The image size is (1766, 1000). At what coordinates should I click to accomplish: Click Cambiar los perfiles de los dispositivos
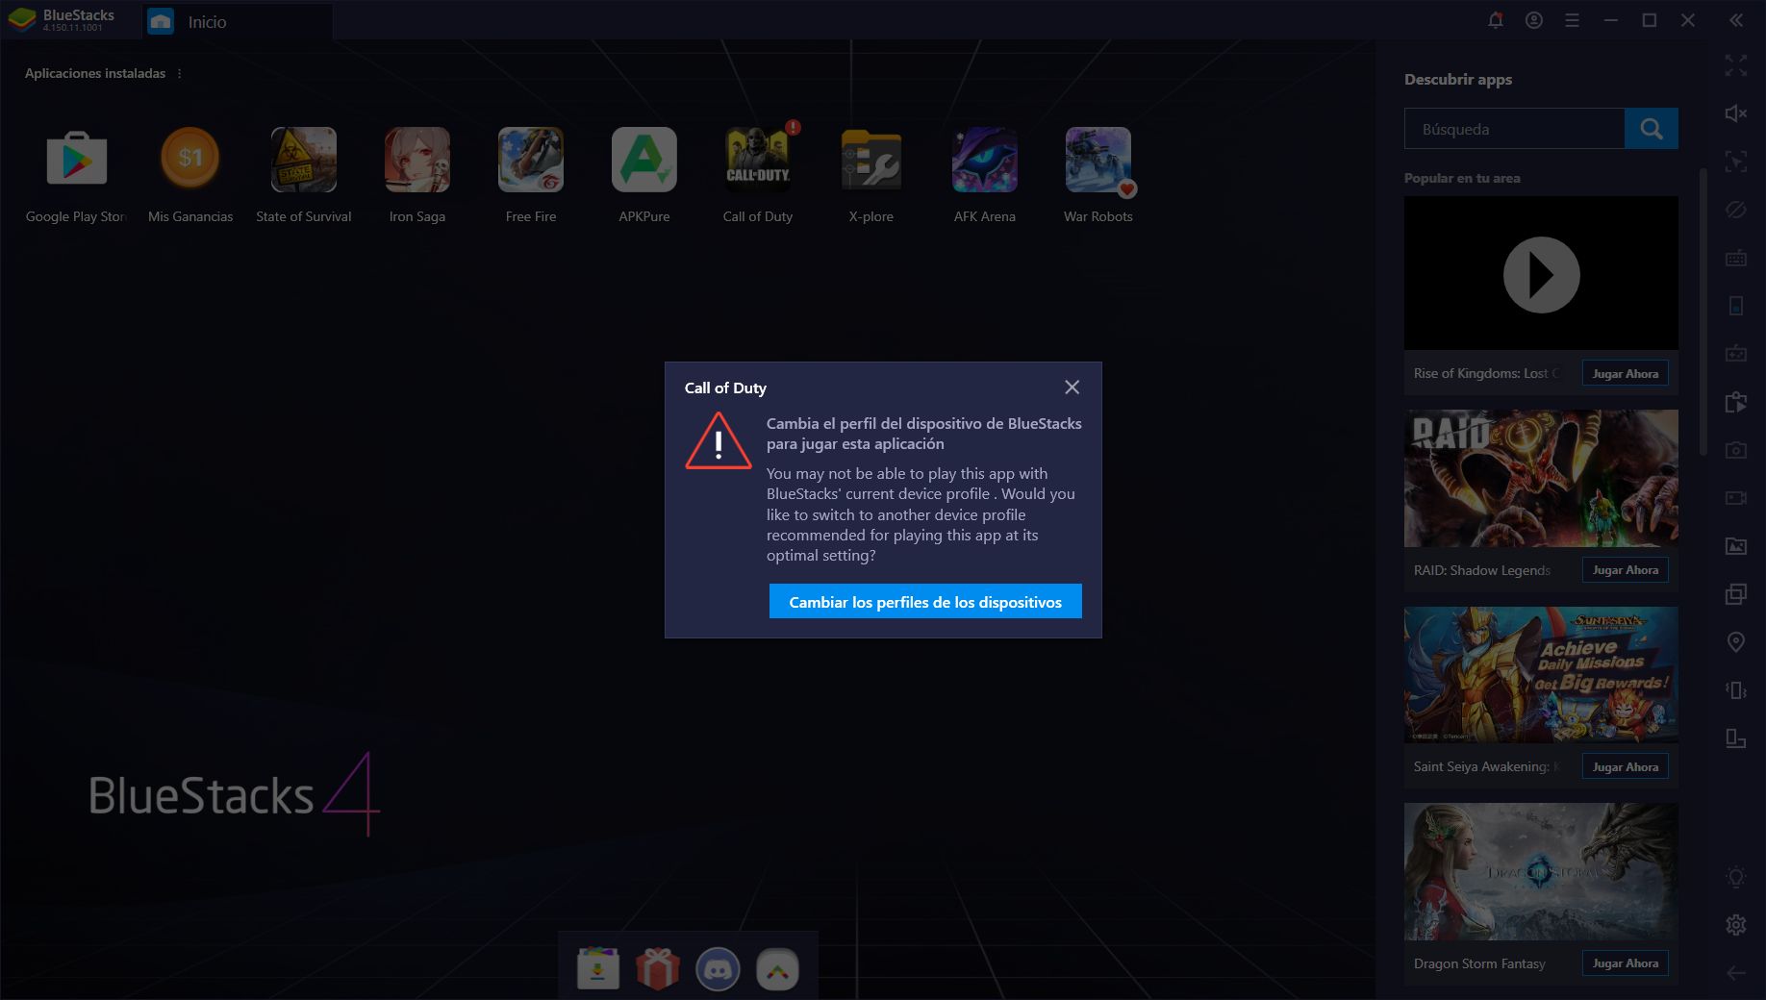(925, 601)
